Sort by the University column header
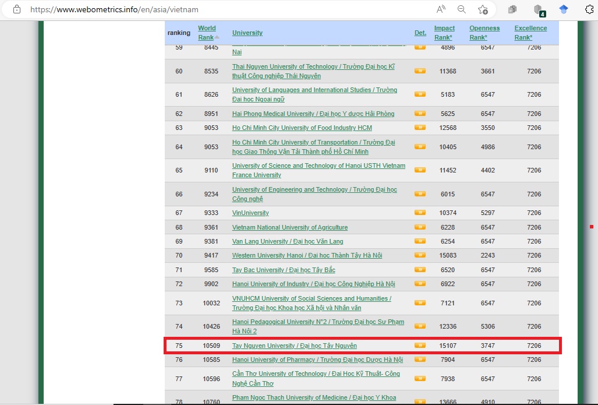 tap(247, 33)
